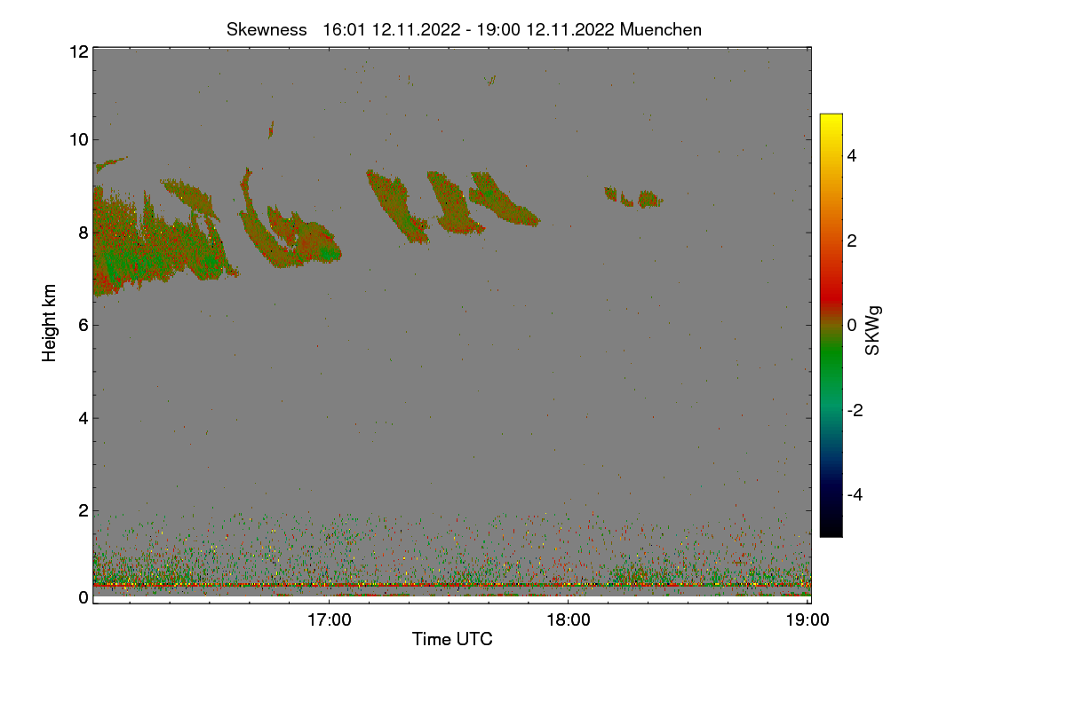
Task: Click the "SKWg" colorbar label
Action: click(x=873, y=331)
